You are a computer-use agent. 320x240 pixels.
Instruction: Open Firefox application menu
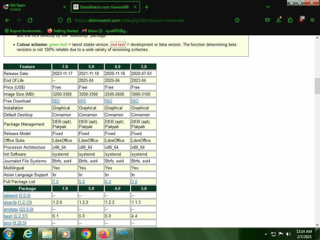coord(312,20)
